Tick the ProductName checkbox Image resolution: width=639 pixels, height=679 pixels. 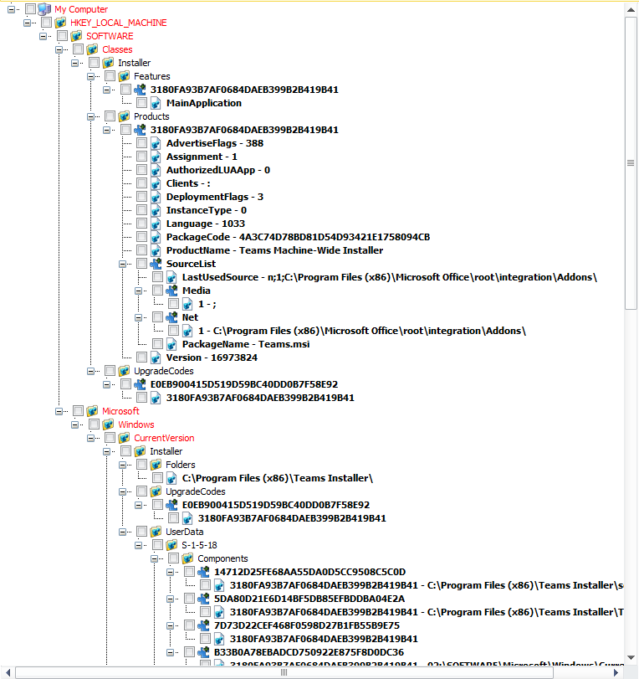(141, 249)
